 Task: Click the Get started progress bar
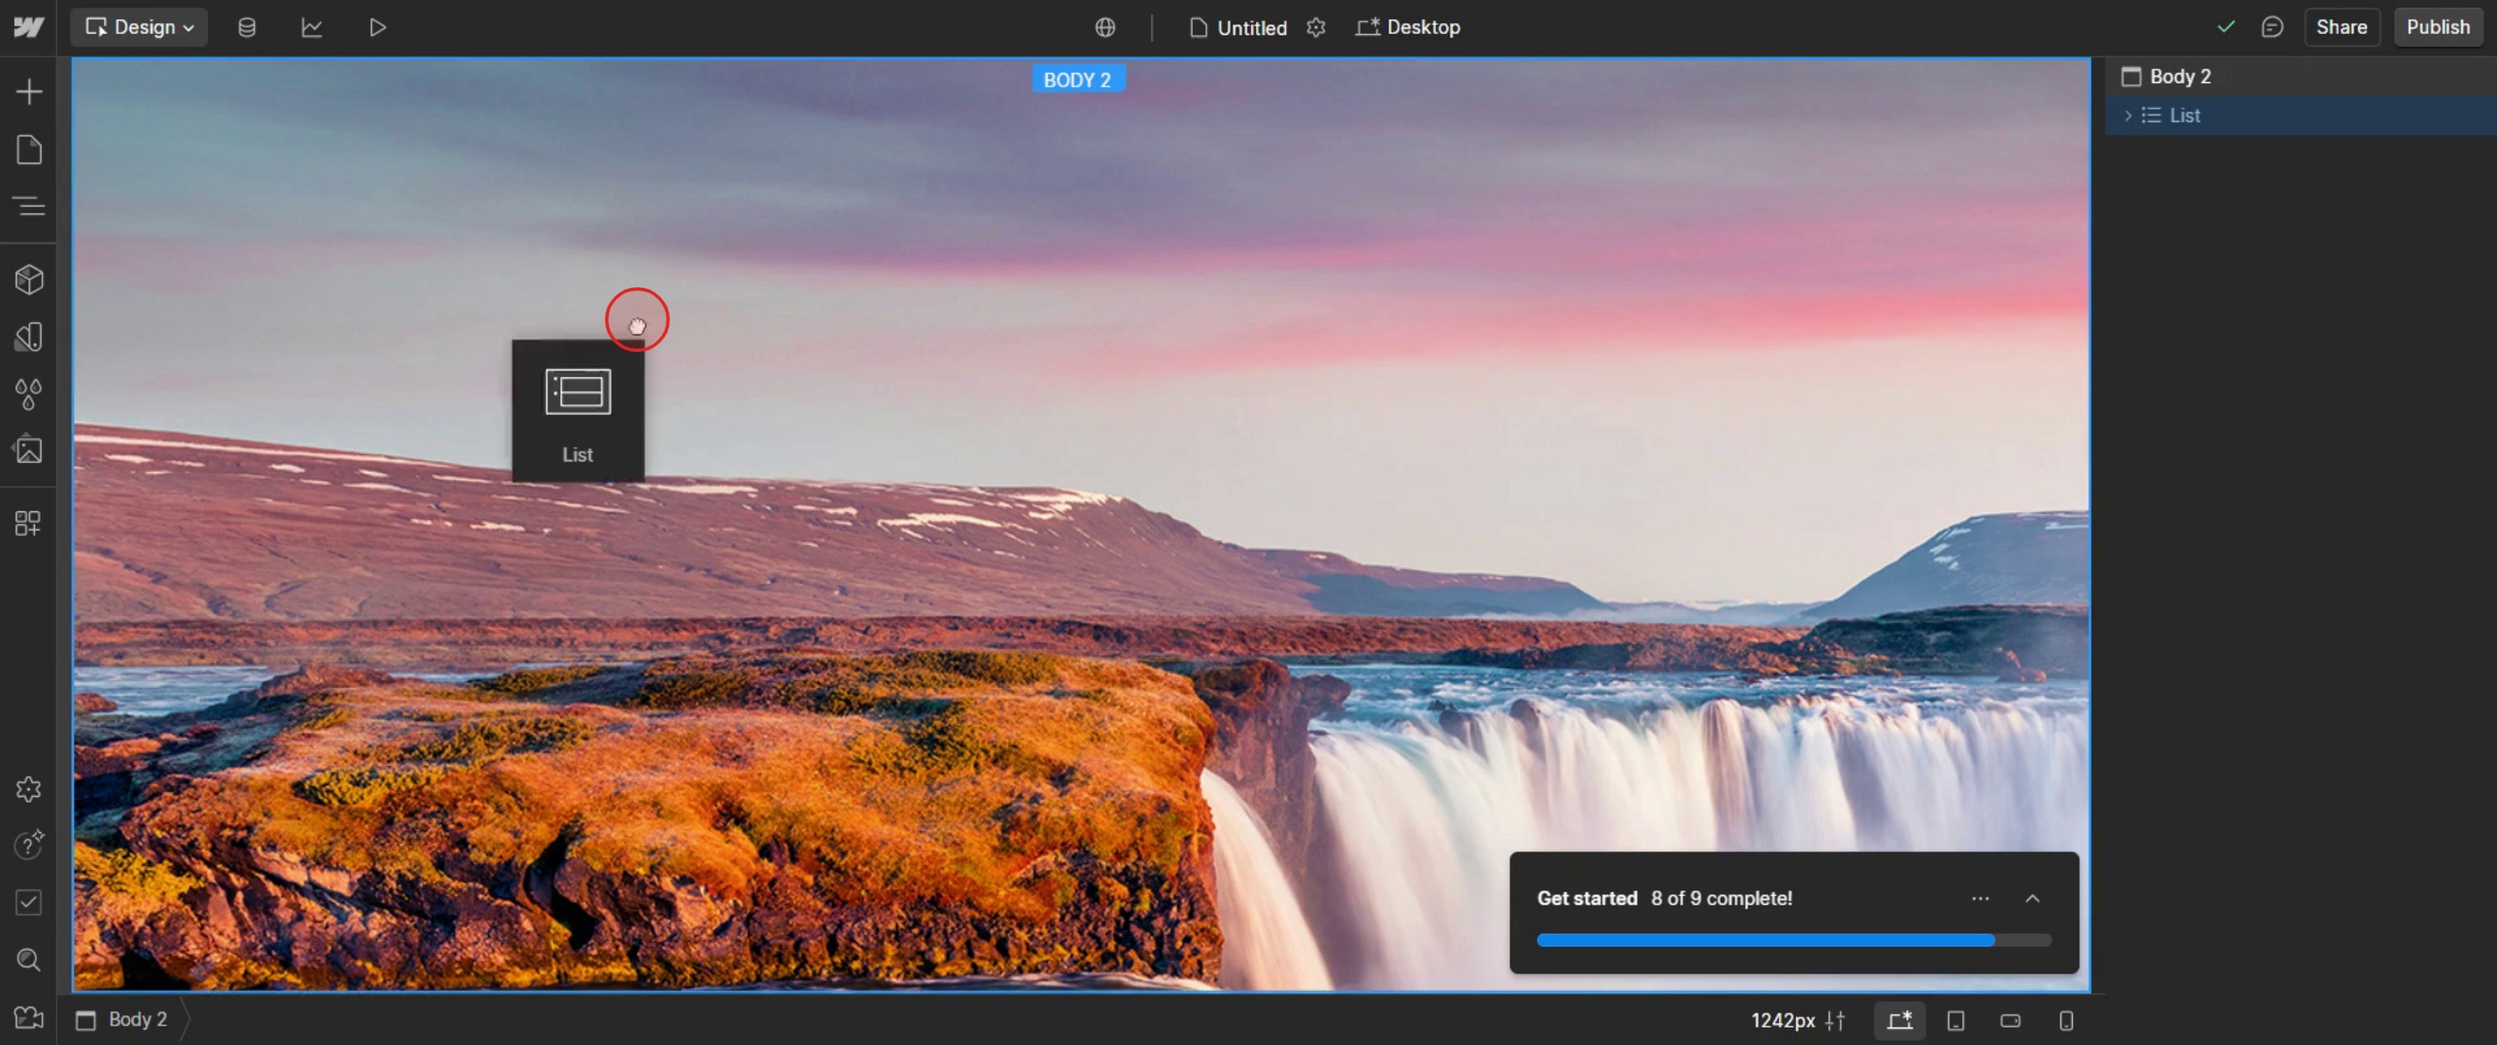1793,940
